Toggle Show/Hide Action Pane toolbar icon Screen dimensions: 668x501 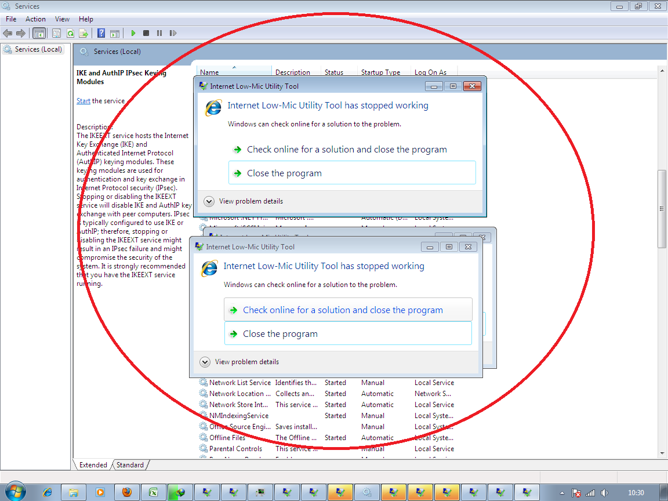115,33
